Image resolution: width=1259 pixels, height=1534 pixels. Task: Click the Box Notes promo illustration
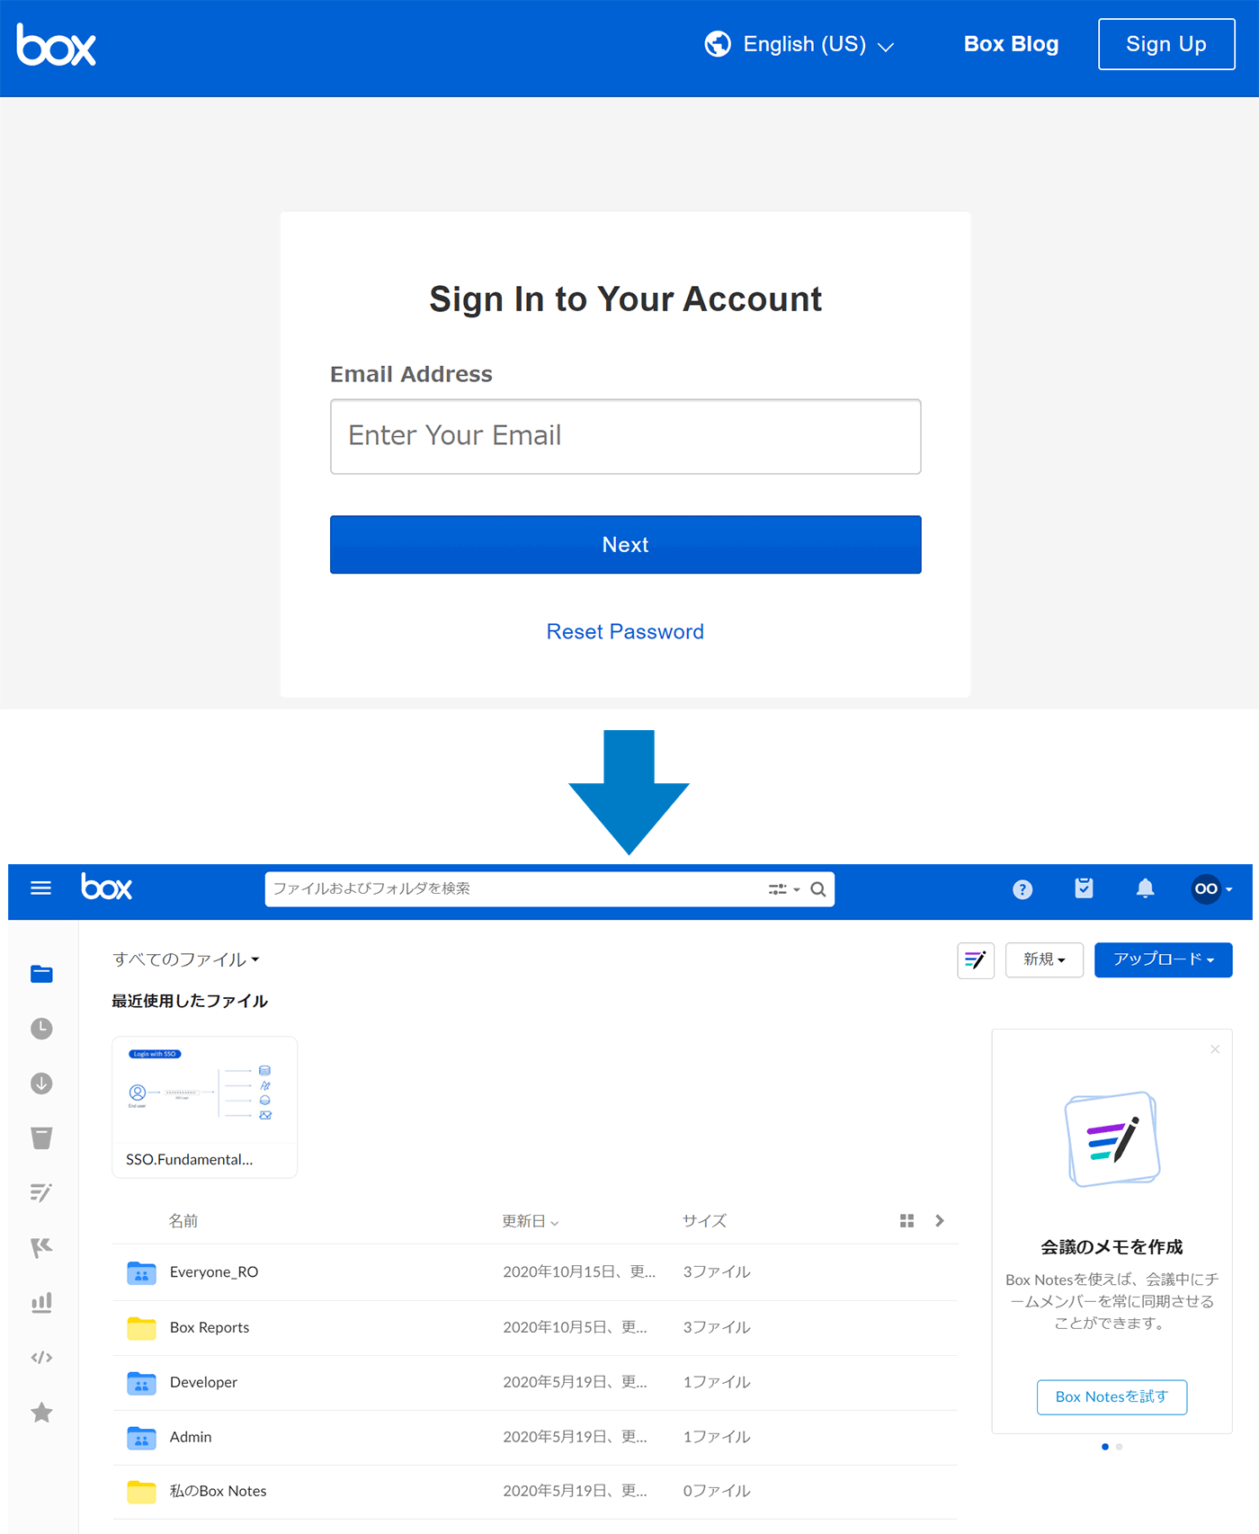point(1112,1139)
